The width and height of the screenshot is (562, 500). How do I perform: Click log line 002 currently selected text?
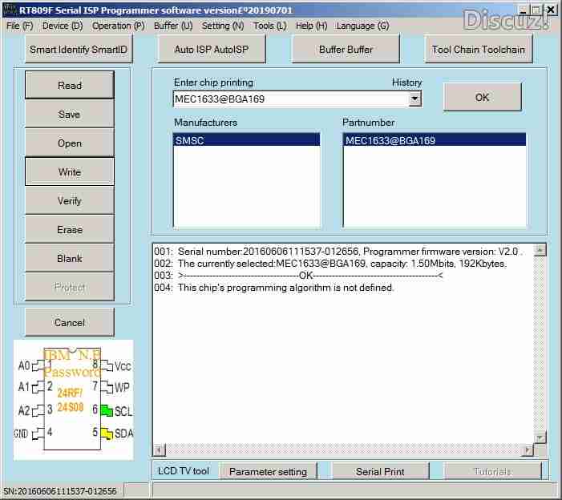[x=330, y=264]
